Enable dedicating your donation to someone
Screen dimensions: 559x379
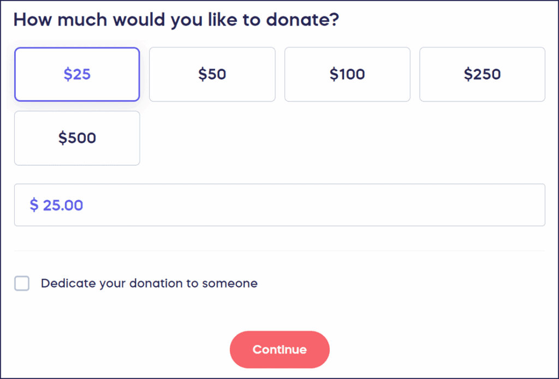(22, 284)
